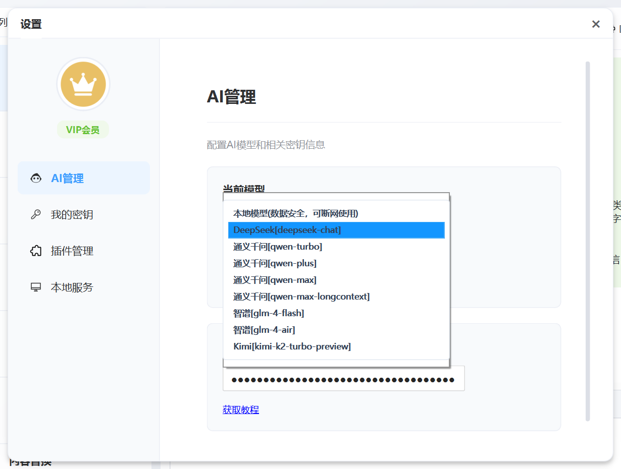Click the key icon beside 我的密钥
Viewport: 621px width, 469px height.
[x=36, y=214]
